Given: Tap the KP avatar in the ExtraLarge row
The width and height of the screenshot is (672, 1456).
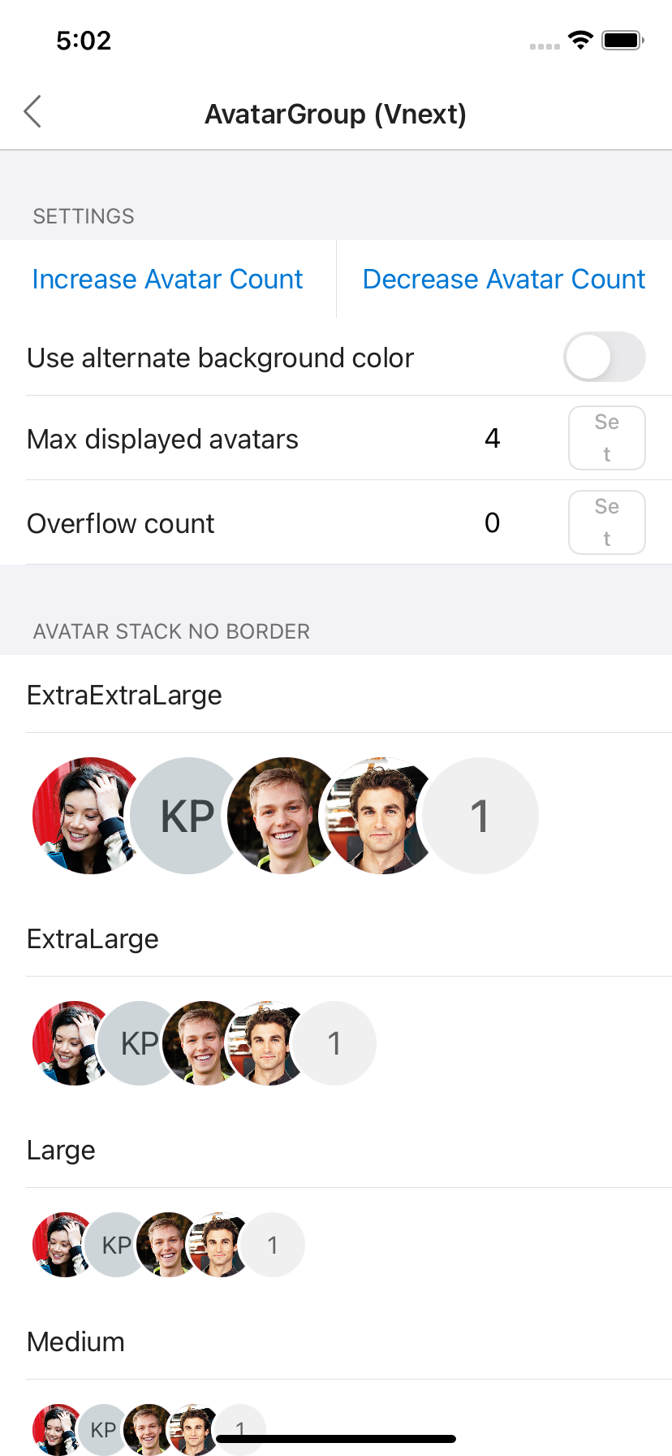Looking at the screenshot, I should 138,1042.
